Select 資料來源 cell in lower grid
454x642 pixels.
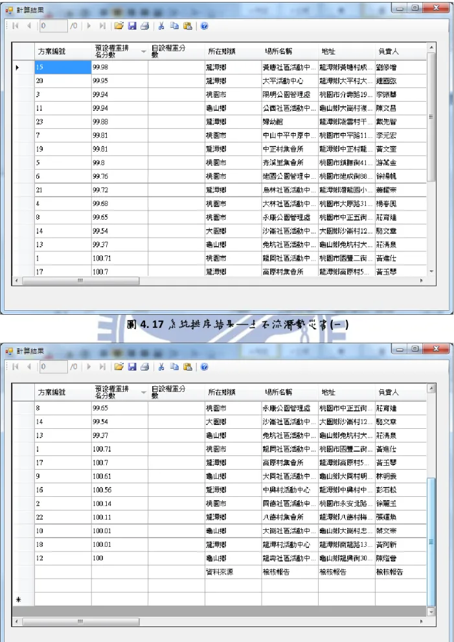pos(233,571)
